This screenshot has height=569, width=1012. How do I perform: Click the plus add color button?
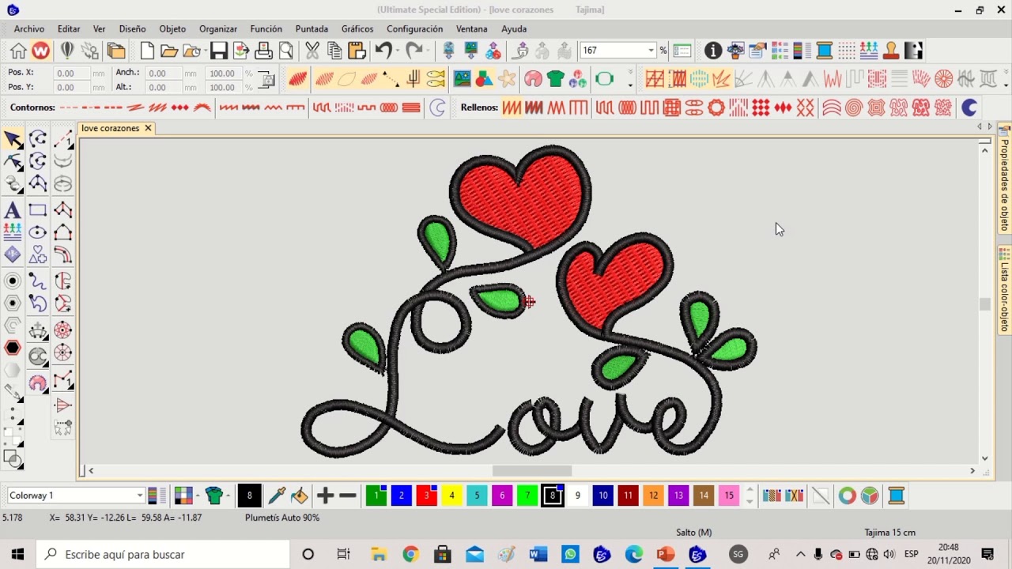(325, 496)
